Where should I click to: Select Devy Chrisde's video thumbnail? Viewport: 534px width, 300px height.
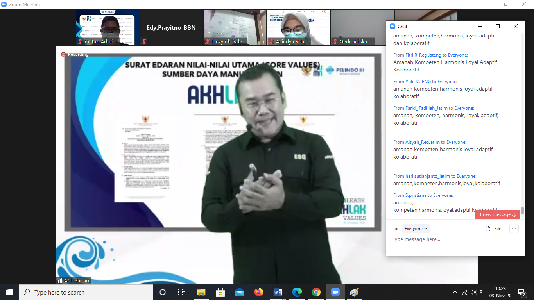point(235,27)
